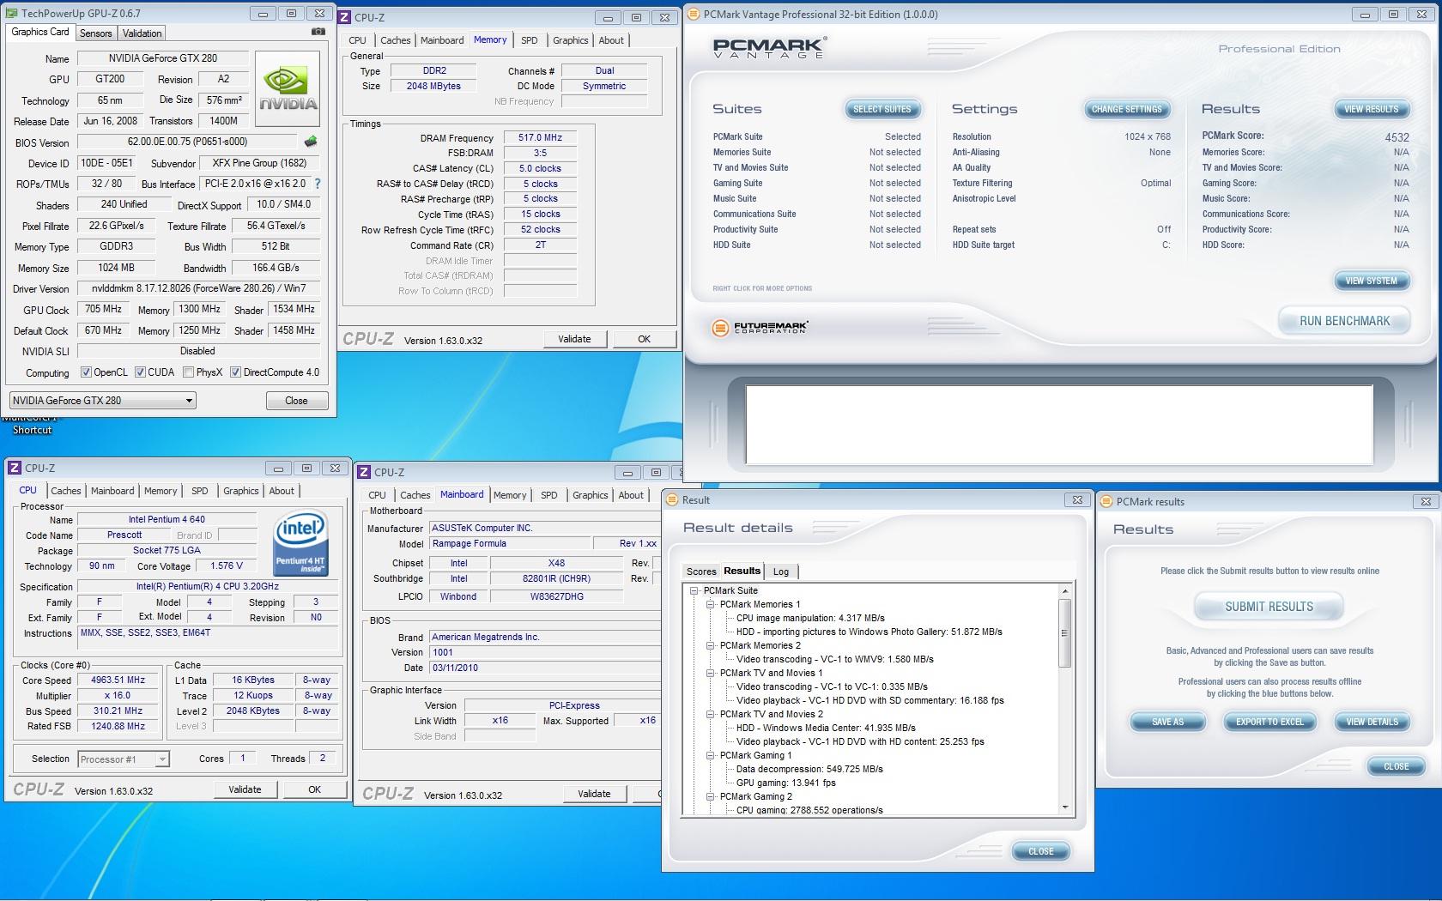
Task: Collapse the PCMark Memories 1 node
Action: pos(711,604)
